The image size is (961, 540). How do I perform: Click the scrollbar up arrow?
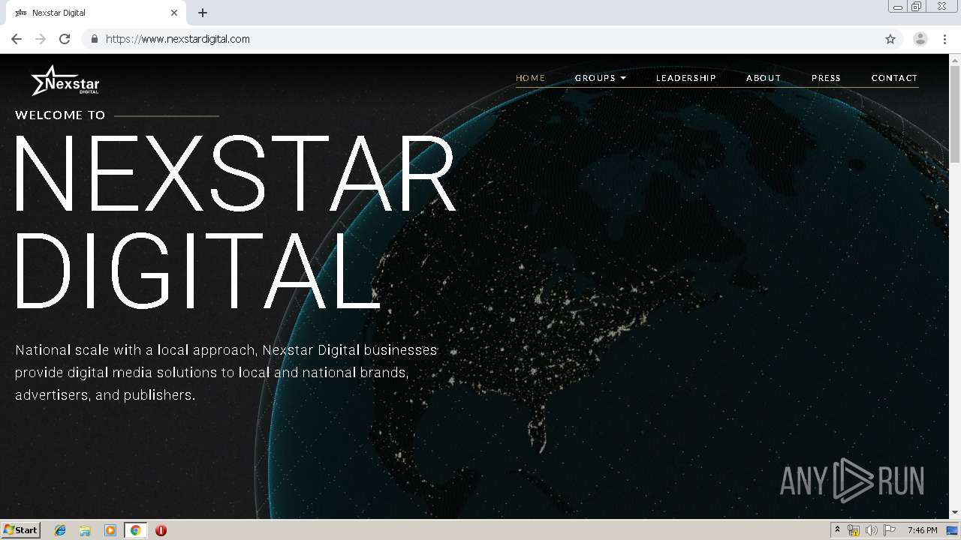[955, 59]
